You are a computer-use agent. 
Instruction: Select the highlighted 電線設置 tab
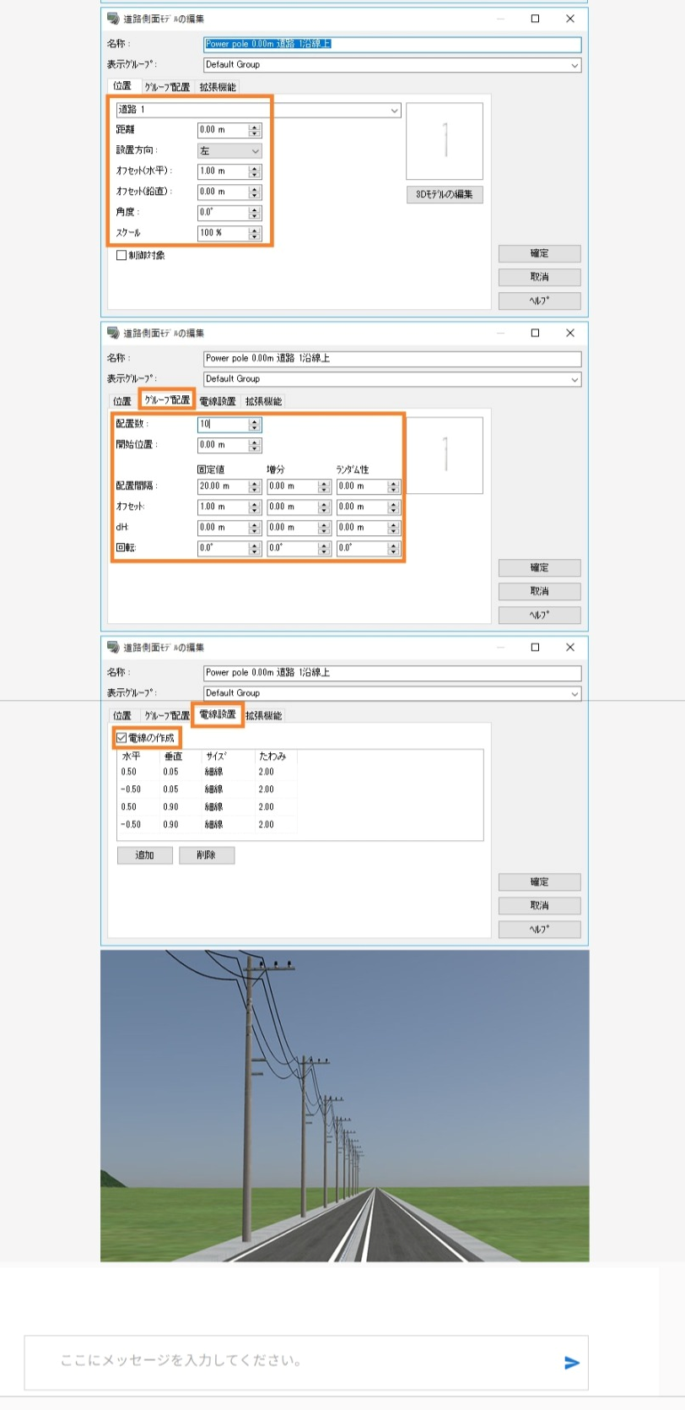218,714
